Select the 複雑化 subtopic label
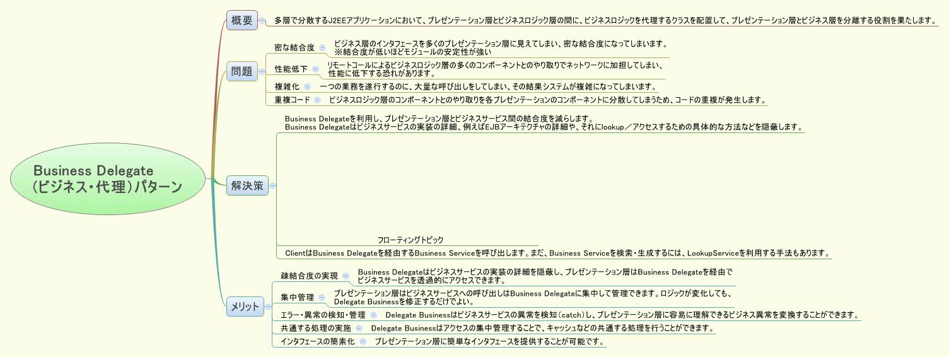The image size is (949, 357). point(287,86)
